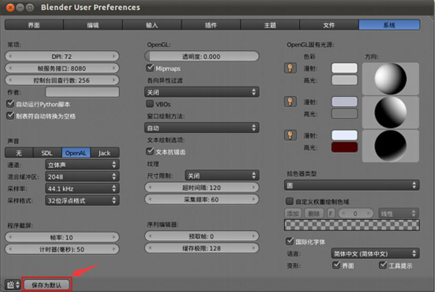Select Jack sound device option
435x292 pixels.
pos(105,153)
